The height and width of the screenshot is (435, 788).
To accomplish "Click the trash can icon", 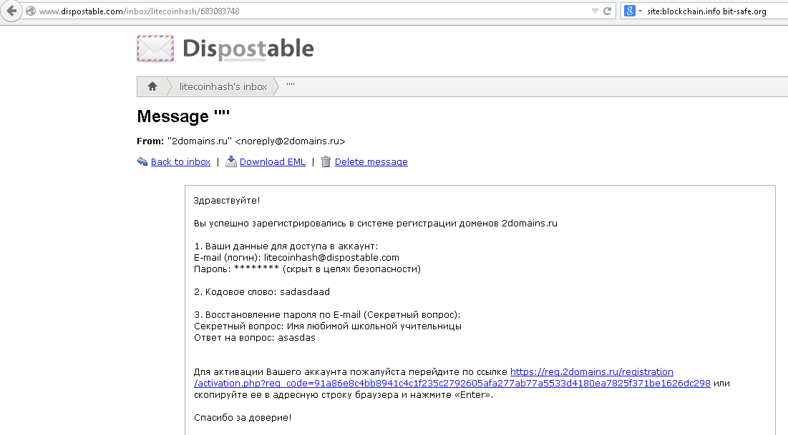I will [x=326, y=161].
